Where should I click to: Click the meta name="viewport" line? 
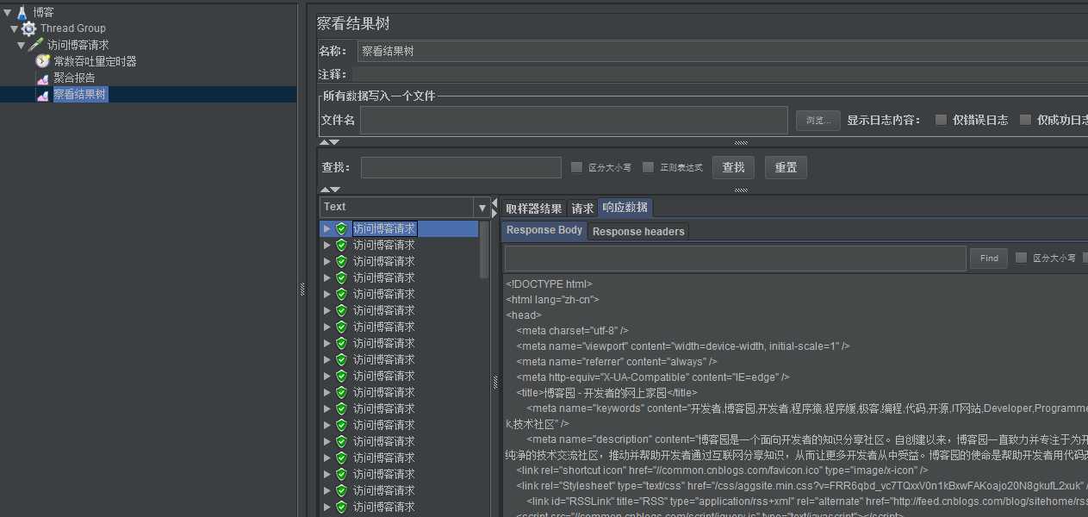(682, 346)
